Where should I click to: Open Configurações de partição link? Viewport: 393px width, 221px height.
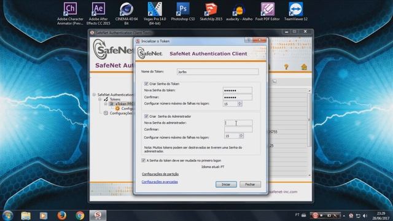coord(160,174)
